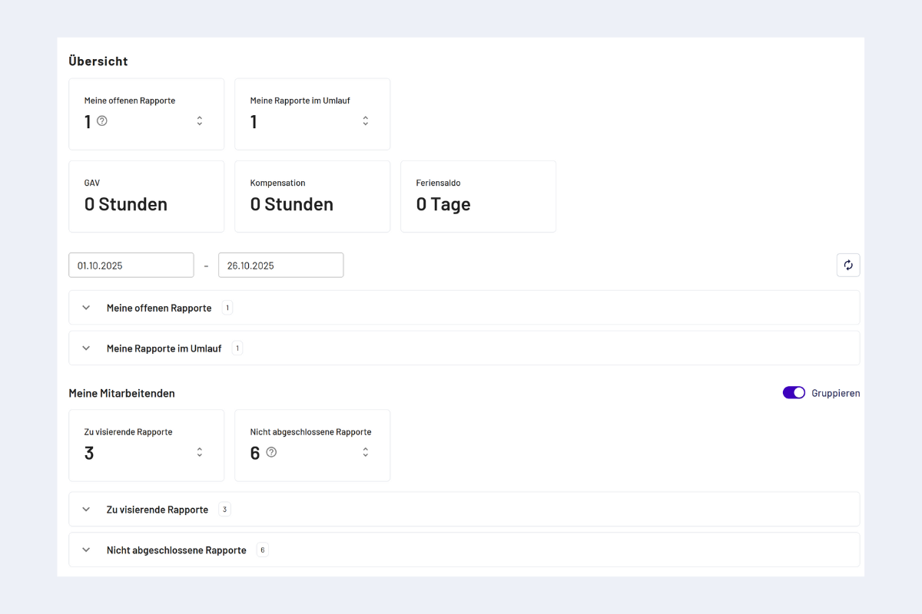This screenshot has width=922, height=614.
Task: Click the refresh icon button
Action: coord(848,265)
